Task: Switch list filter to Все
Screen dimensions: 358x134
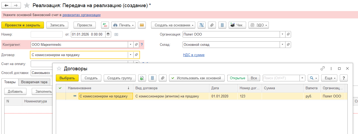Action: [x=254, y=78]
